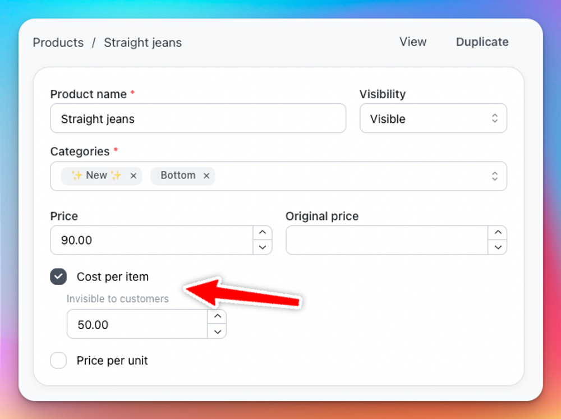Toggle Cost per item label
Viewport: 561px width, 419px height.
point(113,277)
